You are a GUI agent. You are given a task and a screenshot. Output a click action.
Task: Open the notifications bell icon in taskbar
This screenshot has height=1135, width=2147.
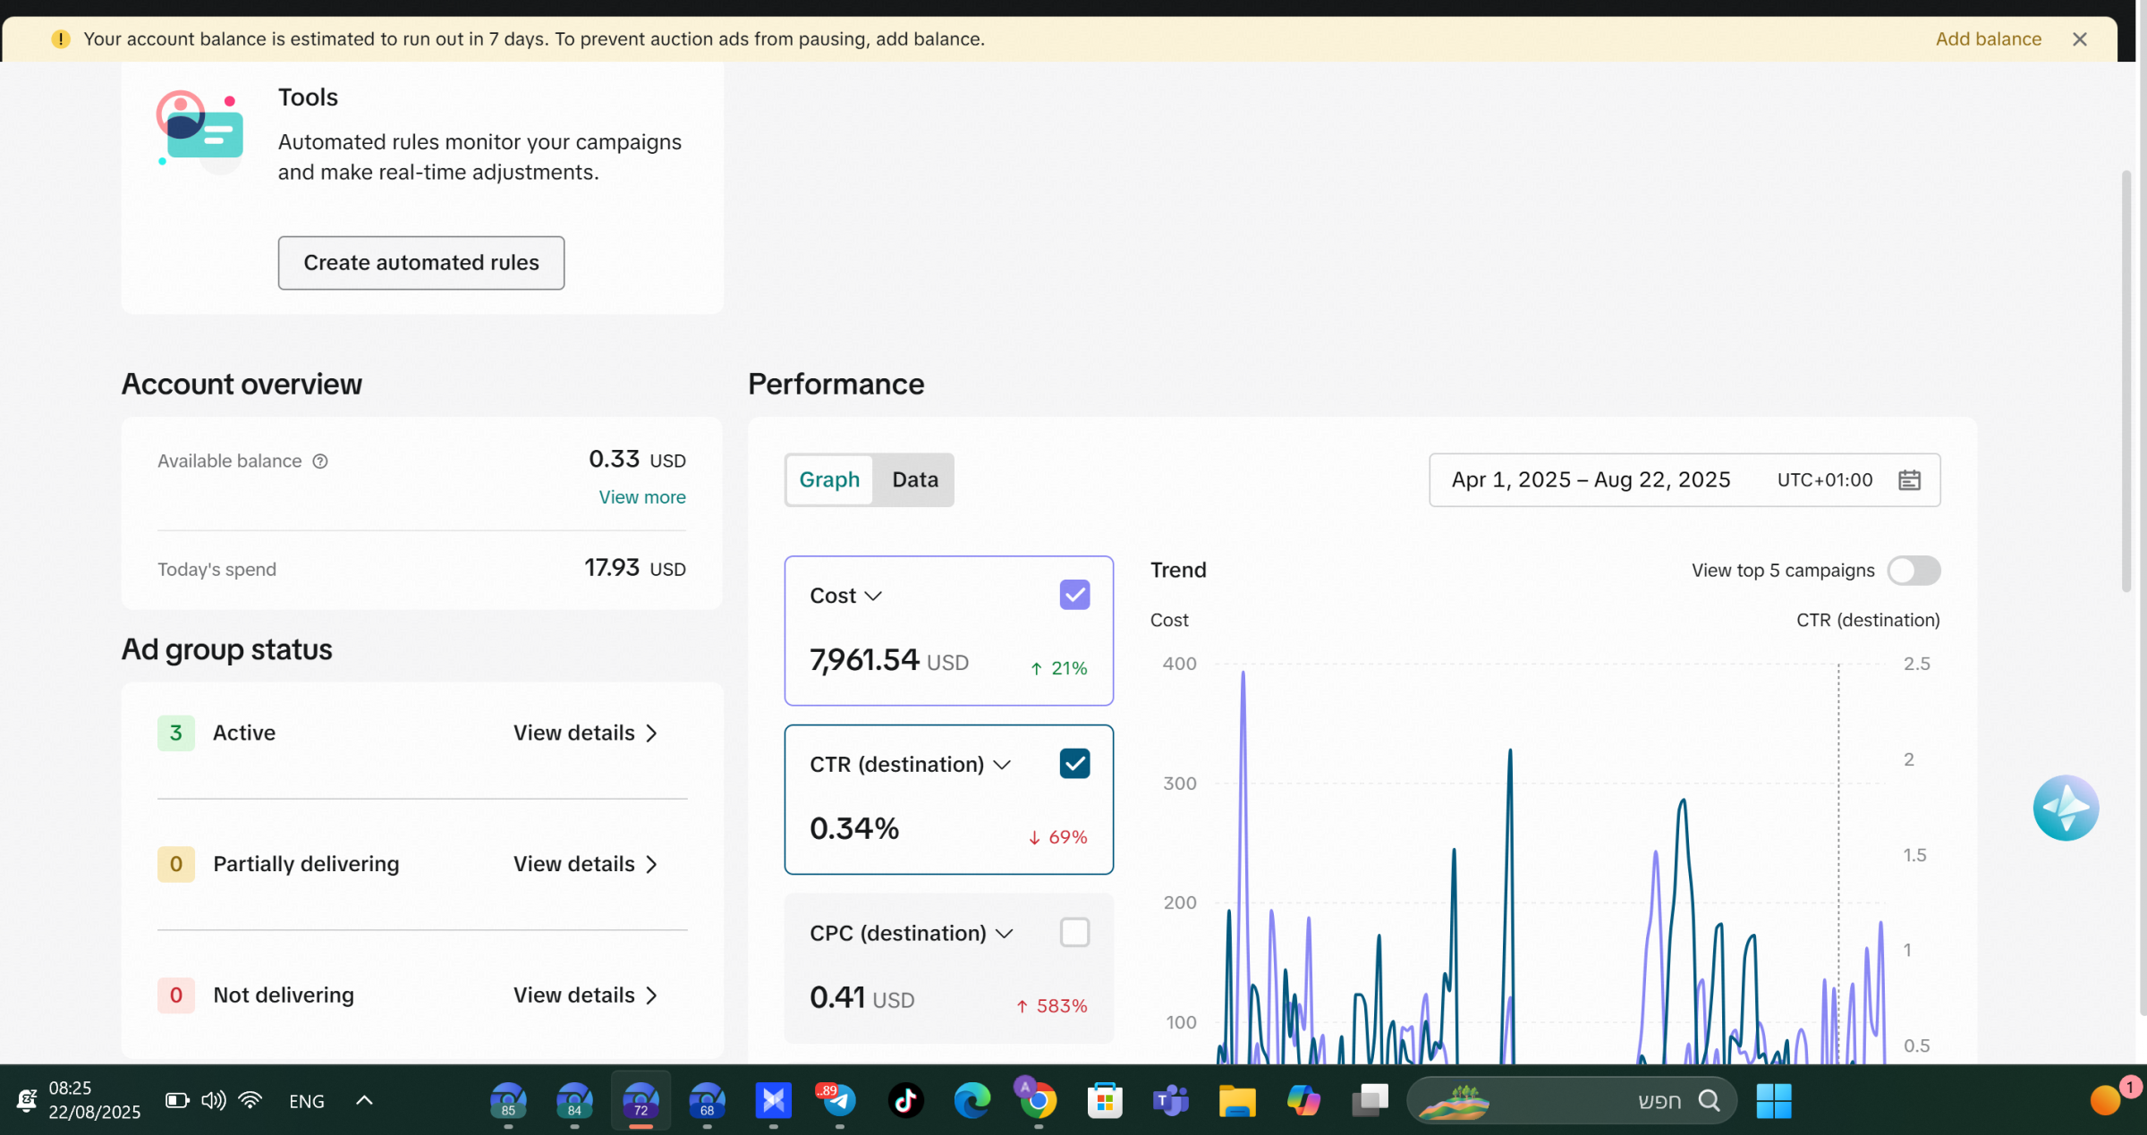point(27,1100)
